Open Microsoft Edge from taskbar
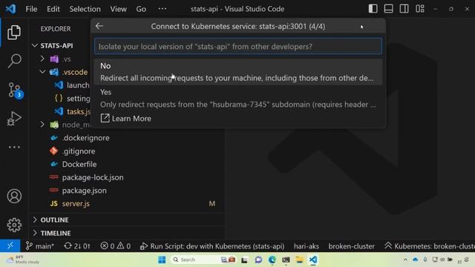This screenshot has width=475, height=267. 272,260
